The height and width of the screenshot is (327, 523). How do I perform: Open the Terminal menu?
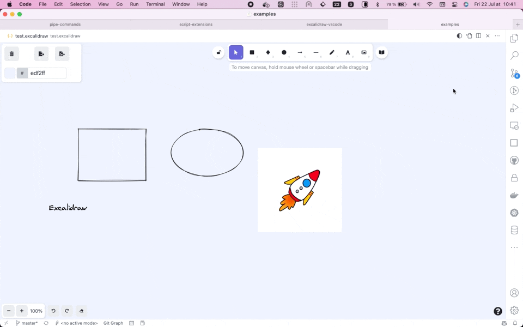(155, 4)
